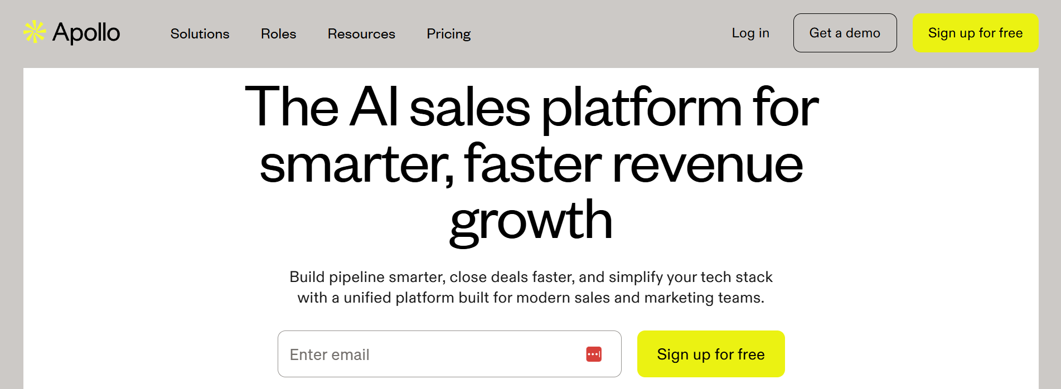Image resolution: width=1061 pixels, height=389 pixels.
Task: Click the "with a unified platform" subheading line
Action: (x=531, y=298)
